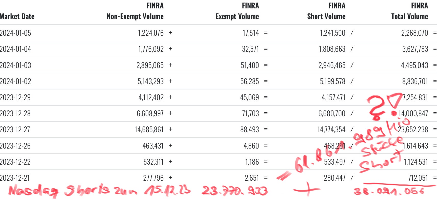Viewport: 437px width, 199px height.
Task: Select exempt volume value 4,860
Action: 251,146
